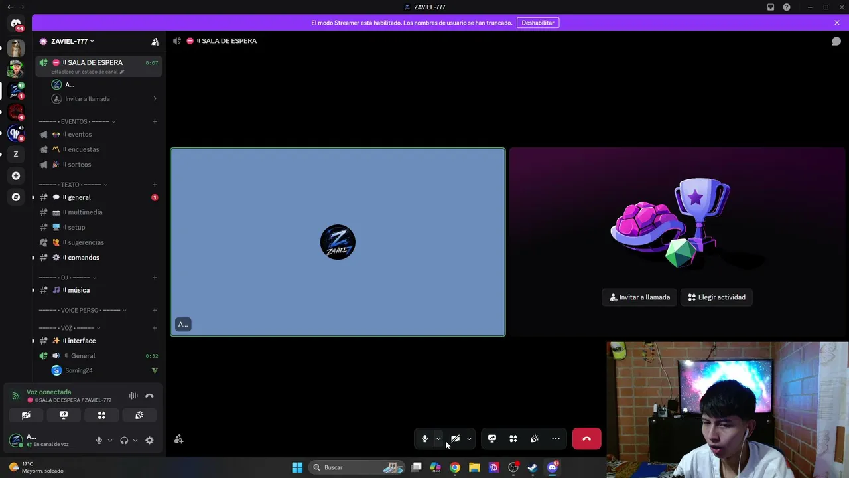Viewport: 849px width, 478px height.
Task: Invite people to server ZAVIEL-777 header icon
Action: coord(155,41)
